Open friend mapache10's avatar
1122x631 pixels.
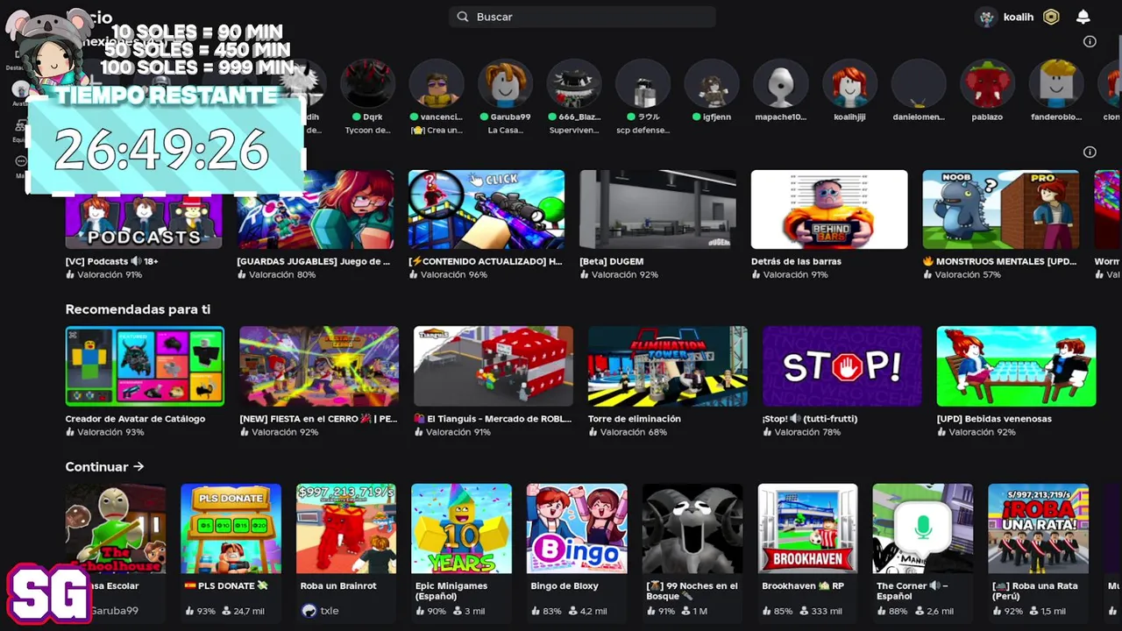click(x=780, y=84)
